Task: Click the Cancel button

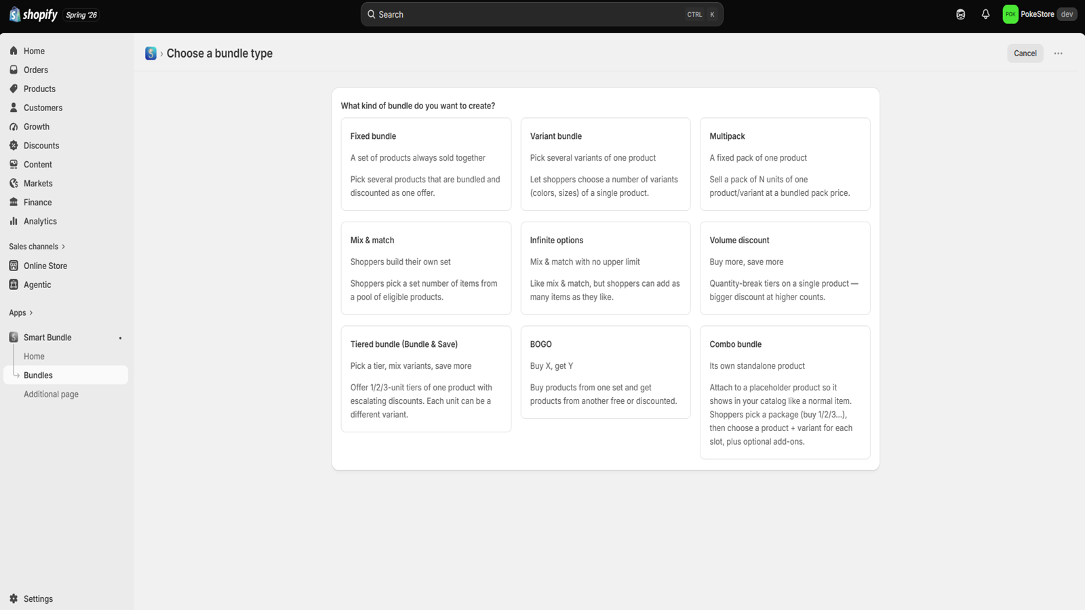Action: click(x=1025, y=54)
